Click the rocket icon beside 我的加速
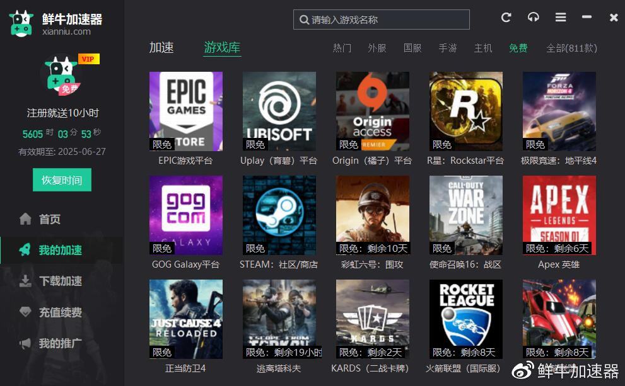The image size is (625, 386). click(25, 250)
